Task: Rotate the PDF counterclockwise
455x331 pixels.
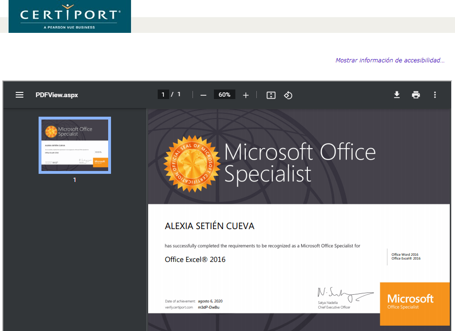Action: point(288,95)
